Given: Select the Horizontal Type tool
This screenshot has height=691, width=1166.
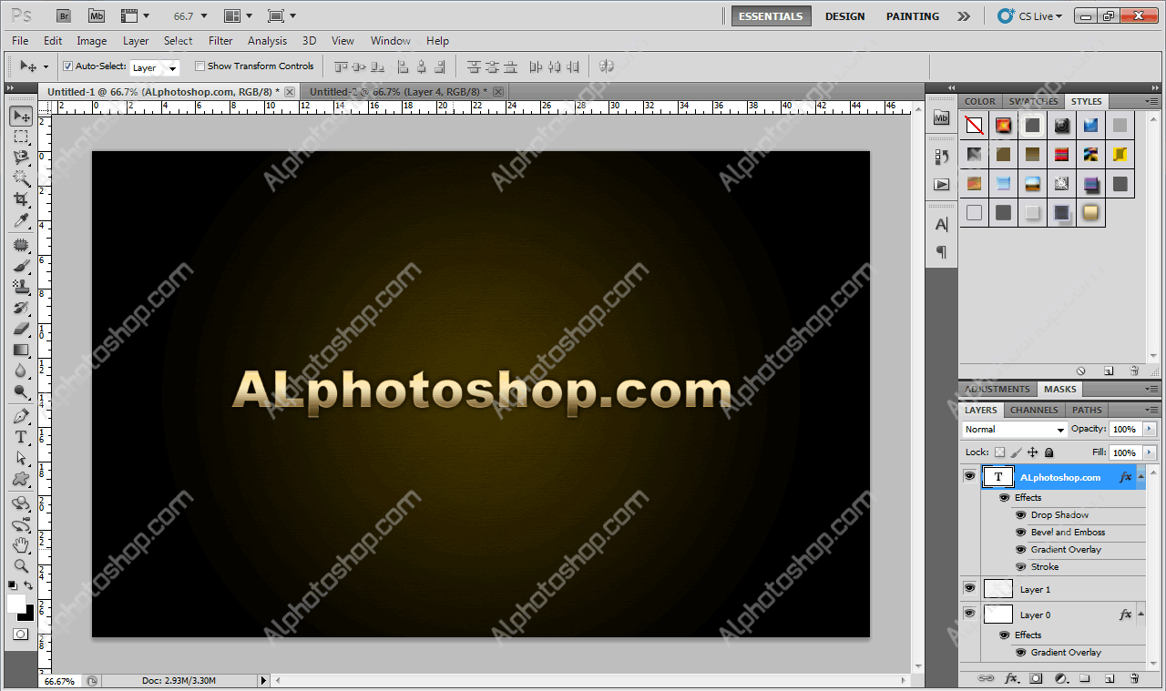Looking at the screenshot, I should tap(21, 437).
